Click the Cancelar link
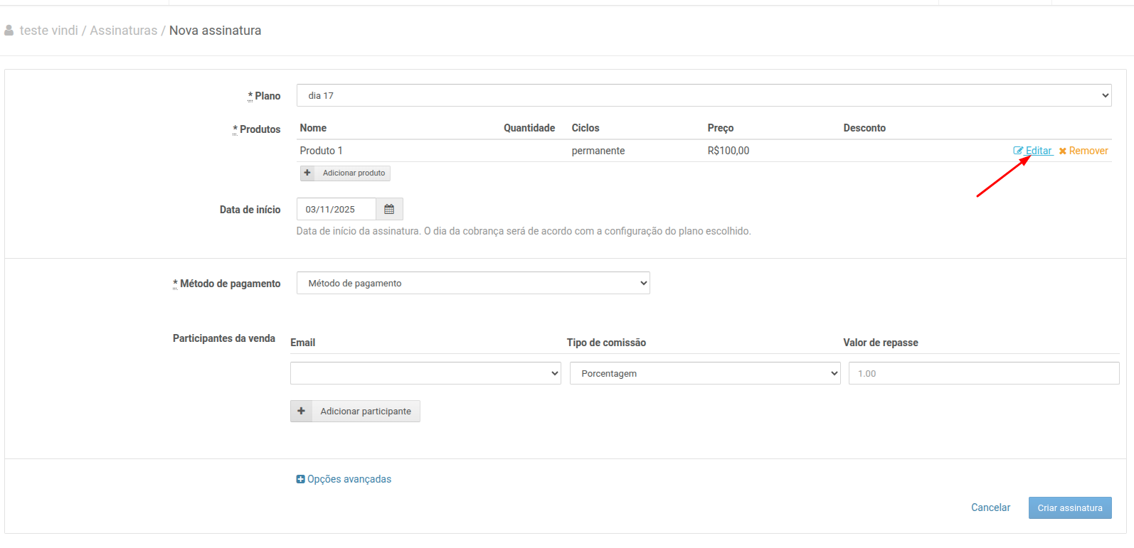 click(x=990, y=507)
